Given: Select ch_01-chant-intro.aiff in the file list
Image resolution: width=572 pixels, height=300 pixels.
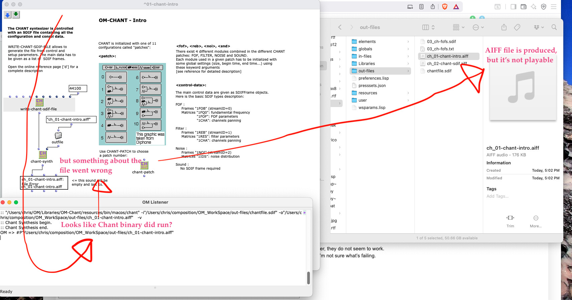Looking at the screenshot, I should pos(449,56).
